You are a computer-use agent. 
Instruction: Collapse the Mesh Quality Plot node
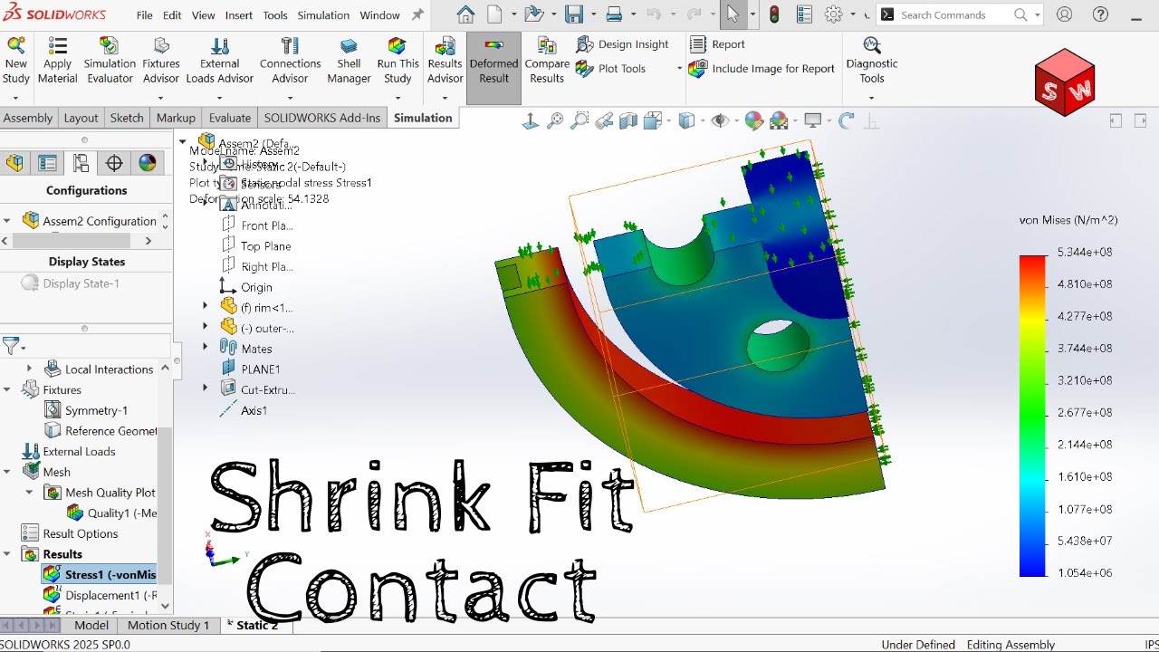click(x=29, y=492)
